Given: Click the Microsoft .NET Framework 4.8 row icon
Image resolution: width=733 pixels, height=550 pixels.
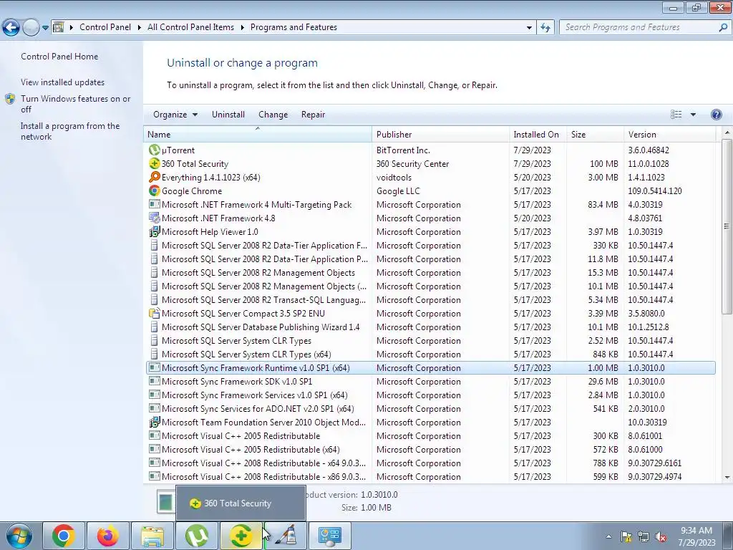Looking at the screenshot, I should pos(155,218).
